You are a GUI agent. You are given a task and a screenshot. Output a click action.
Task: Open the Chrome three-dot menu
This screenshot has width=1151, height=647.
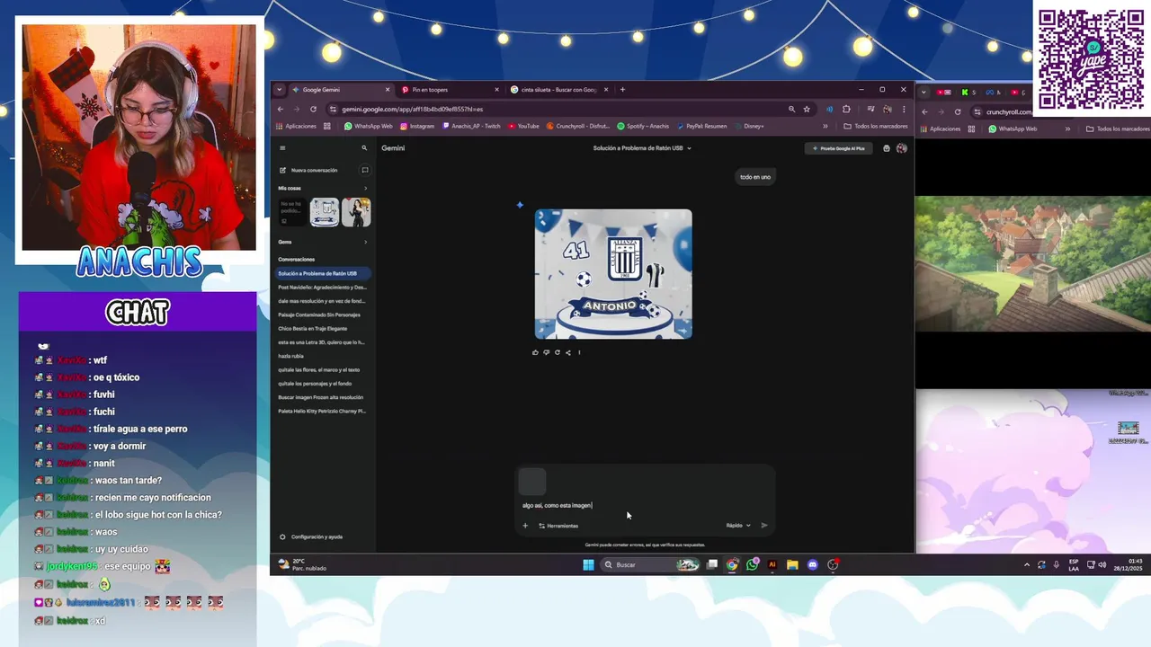point(904,110)
